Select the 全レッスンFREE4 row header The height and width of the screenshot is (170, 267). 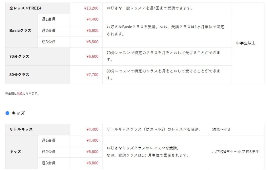point(25,8)
